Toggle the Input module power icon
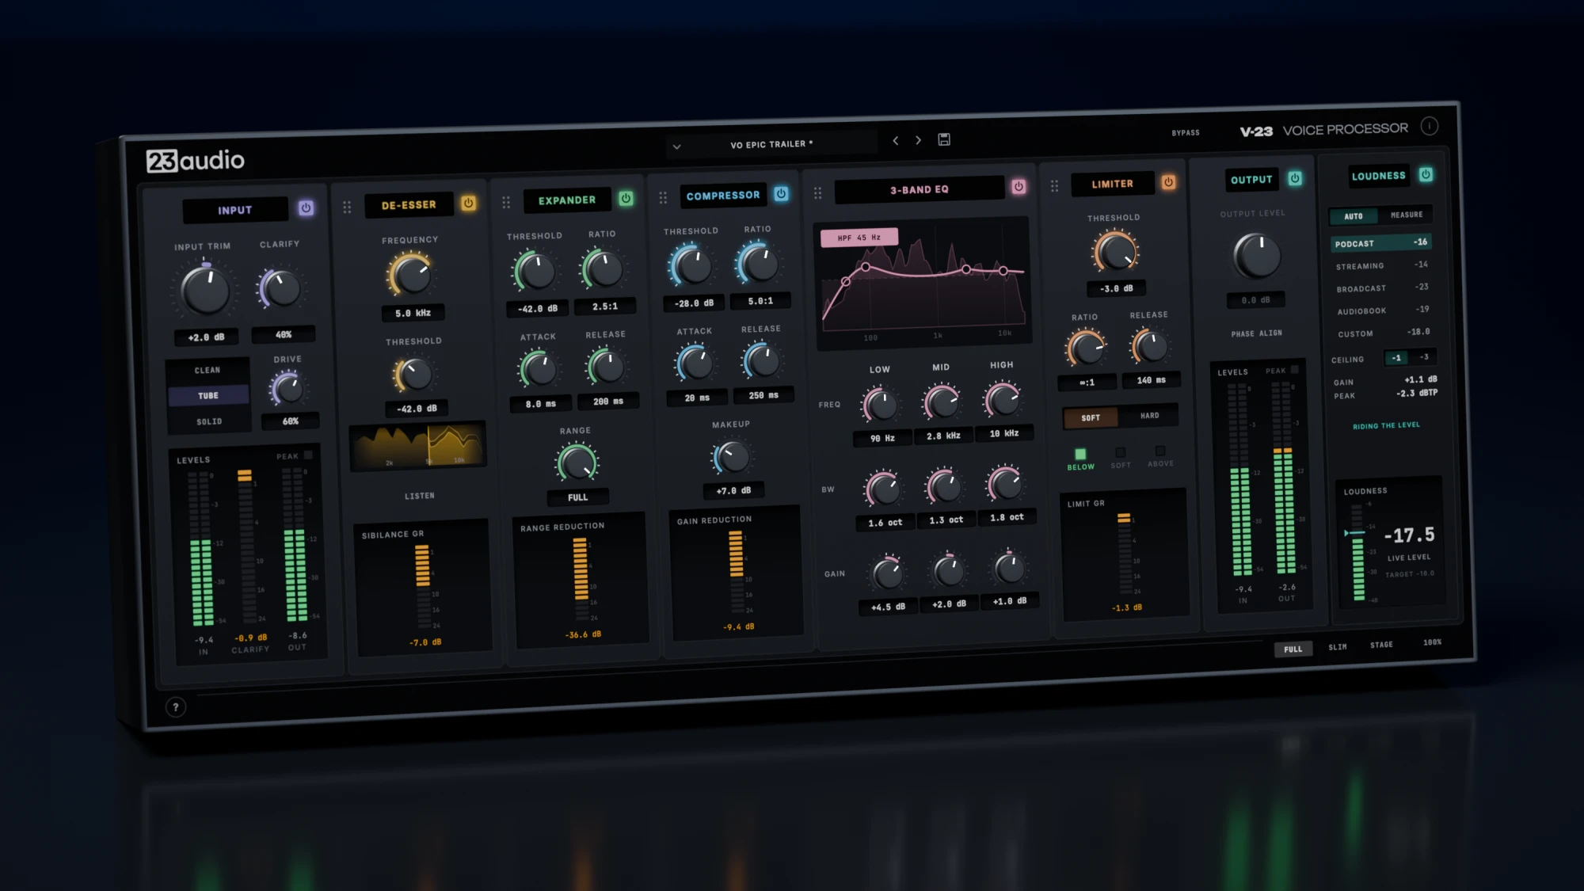This screenshot has width=1584, height=891. point(306,208)
